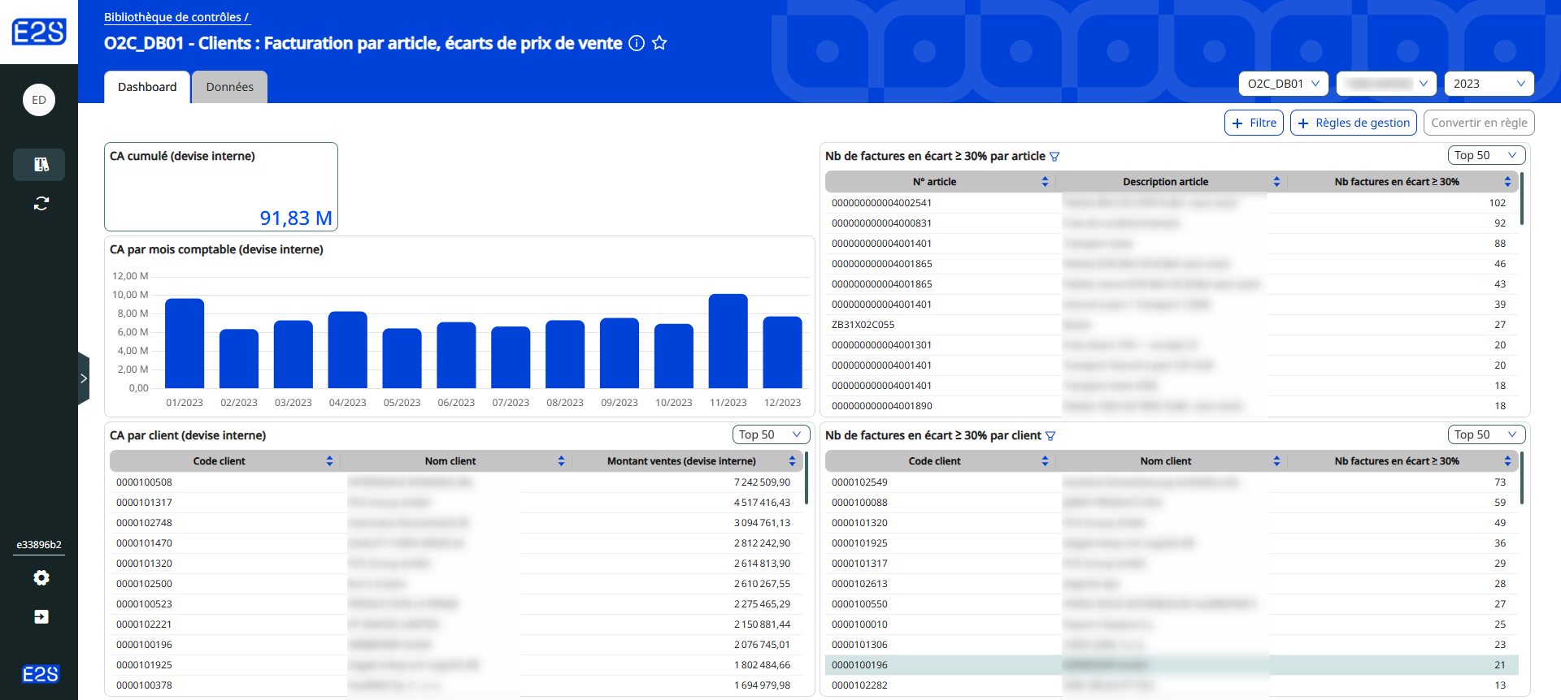Show control info via info icon next to title
Image resolution: width=1561 pixels, height=700 pixels.
click(x=637, y=43)
